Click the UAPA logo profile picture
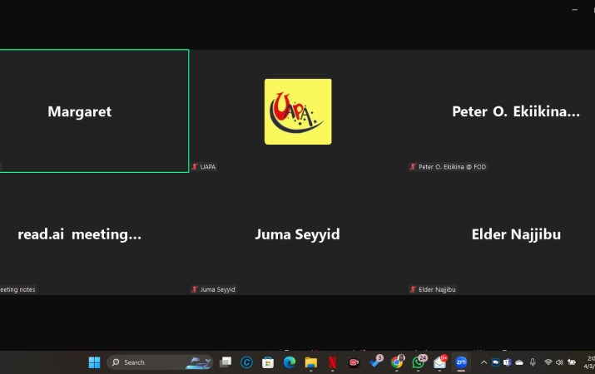Image resolution: width=595 pixels, height=374 pixels. pyautogui.click(x=298, y=111)
